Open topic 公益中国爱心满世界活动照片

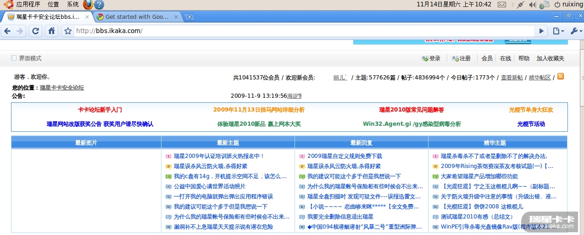210,186
